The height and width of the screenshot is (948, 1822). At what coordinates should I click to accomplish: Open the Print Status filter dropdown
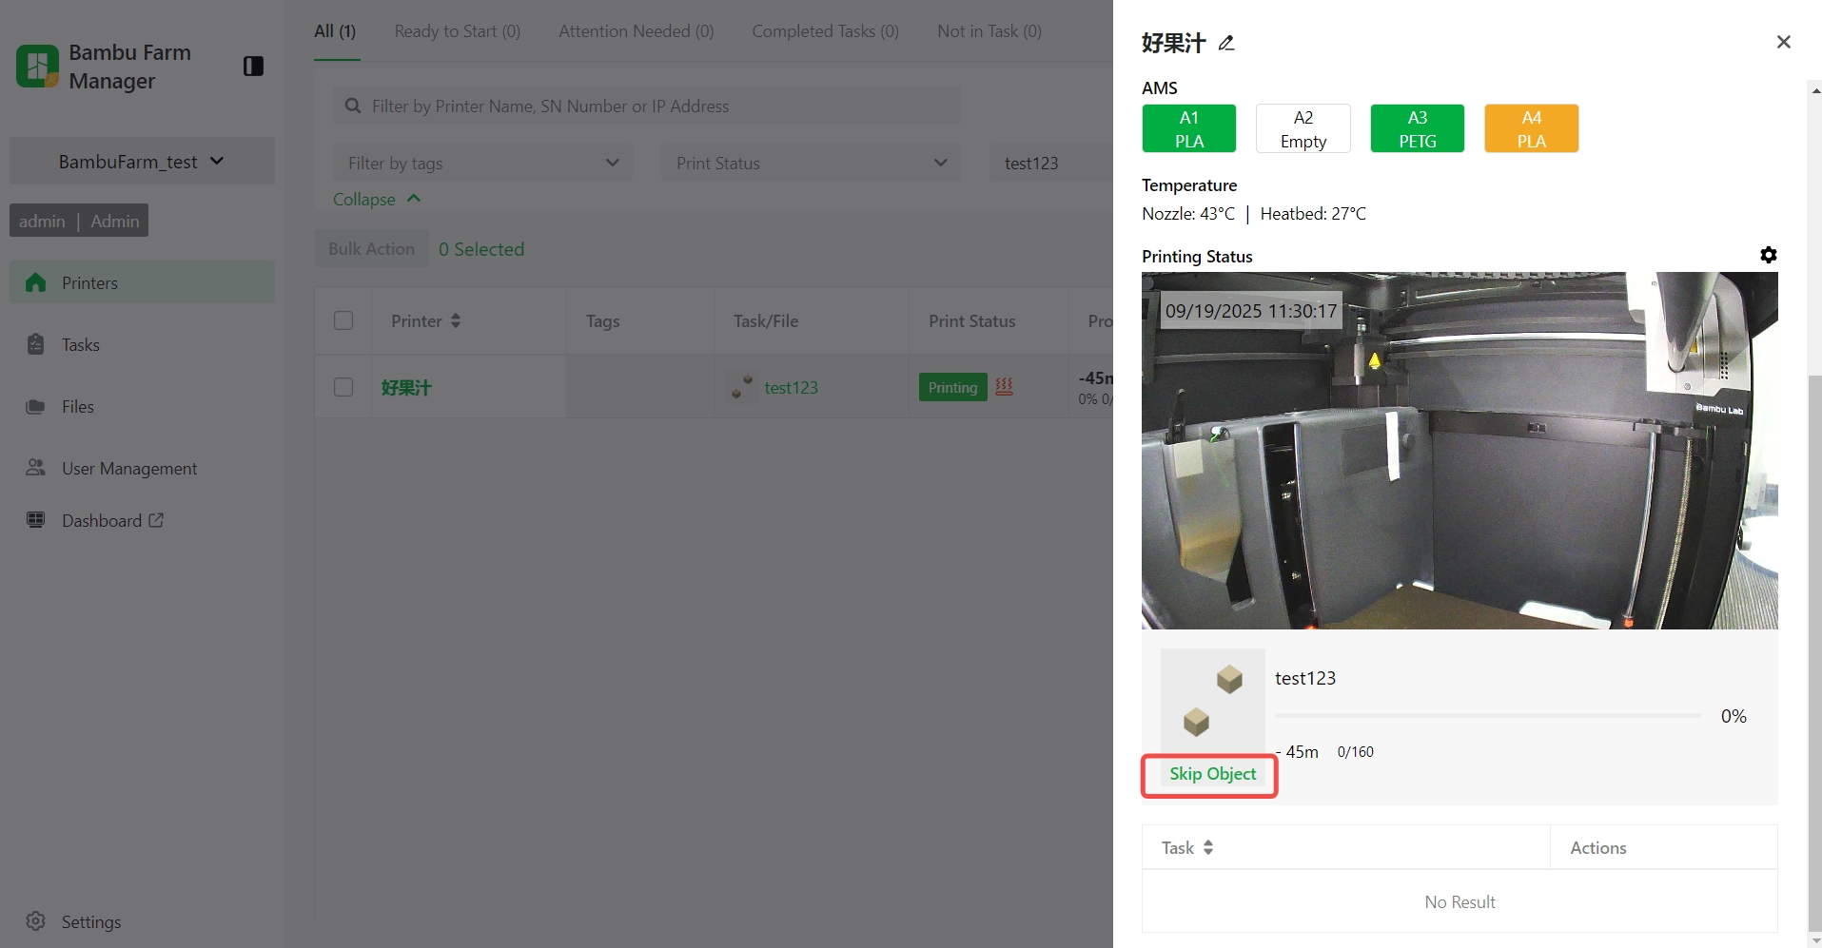click(x=811, y=163)
